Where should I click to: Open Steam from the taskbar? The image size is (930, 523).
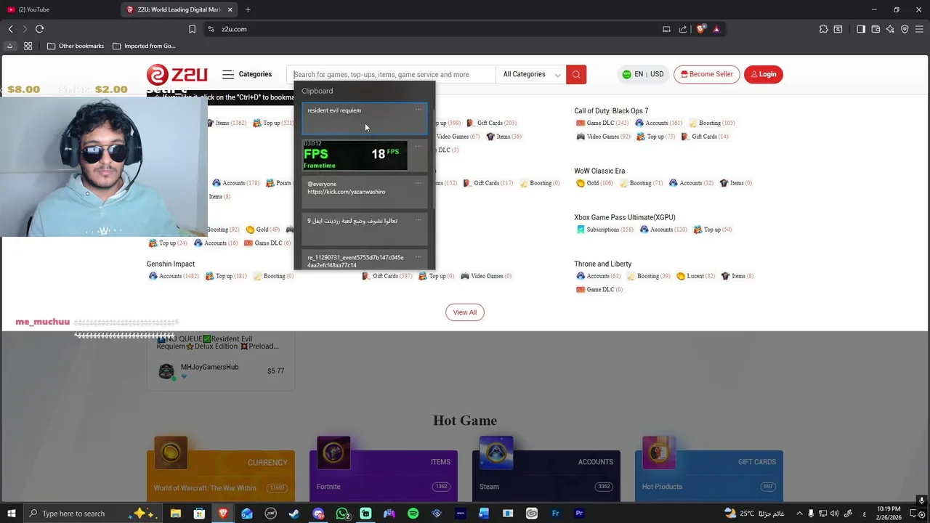pyautogui.click(x=294, y=514)
